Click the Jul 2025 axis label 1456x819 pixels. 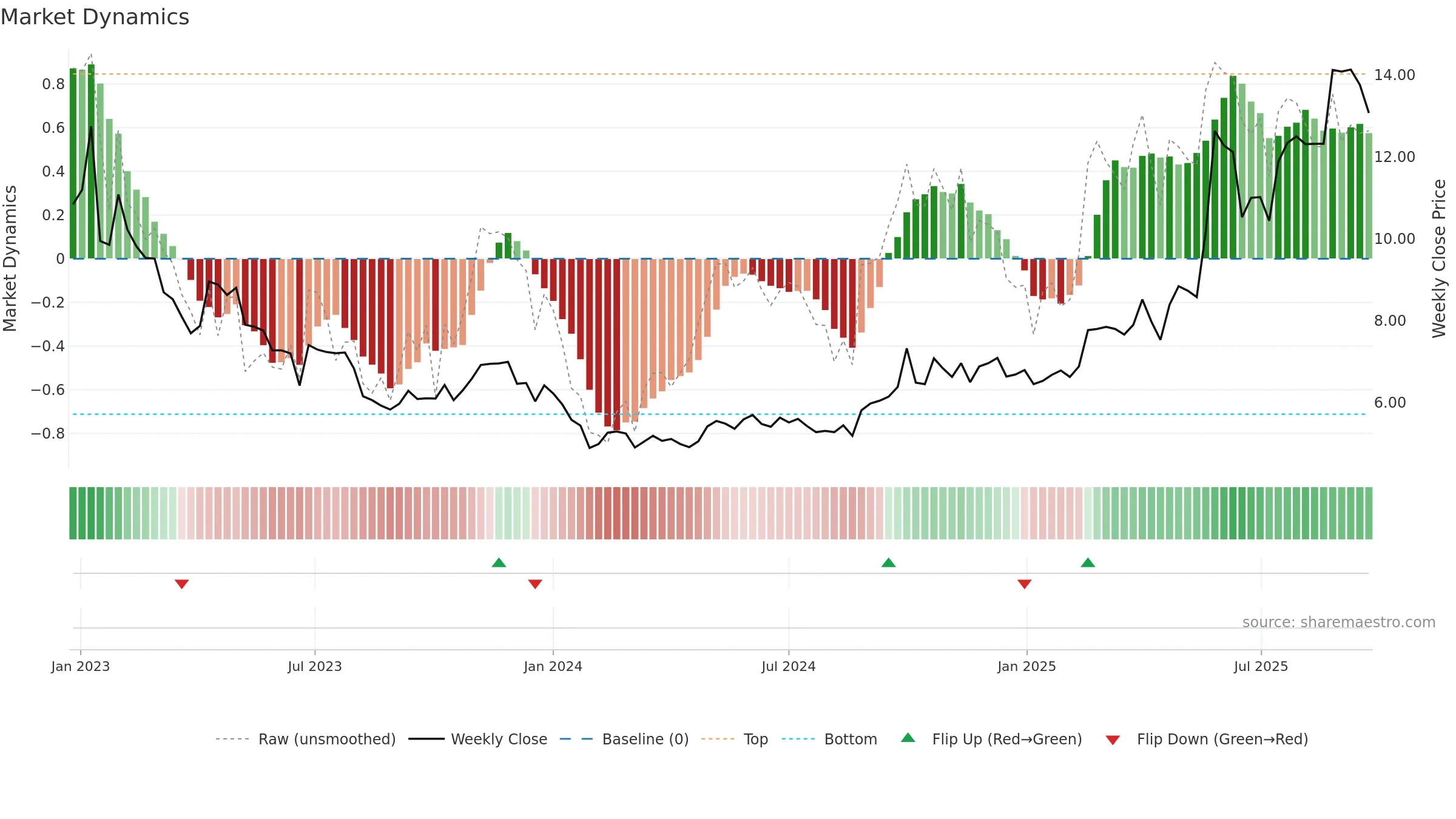pos(1261,666)
